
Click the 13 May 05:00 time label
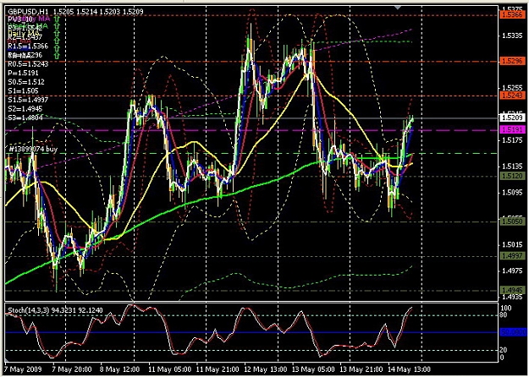(x=313, y=369)
